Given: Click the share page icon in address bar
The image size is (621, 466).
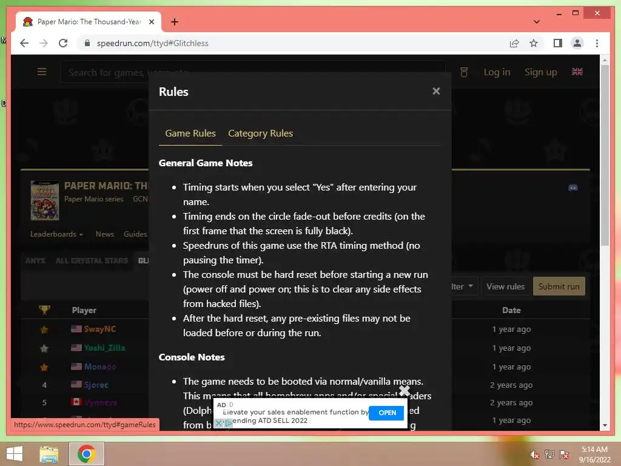Looking at the screenshot, I should click(x=514, y=43).
